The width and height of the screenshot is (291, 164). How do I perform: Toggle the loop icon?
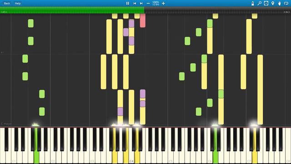point(286,3)
